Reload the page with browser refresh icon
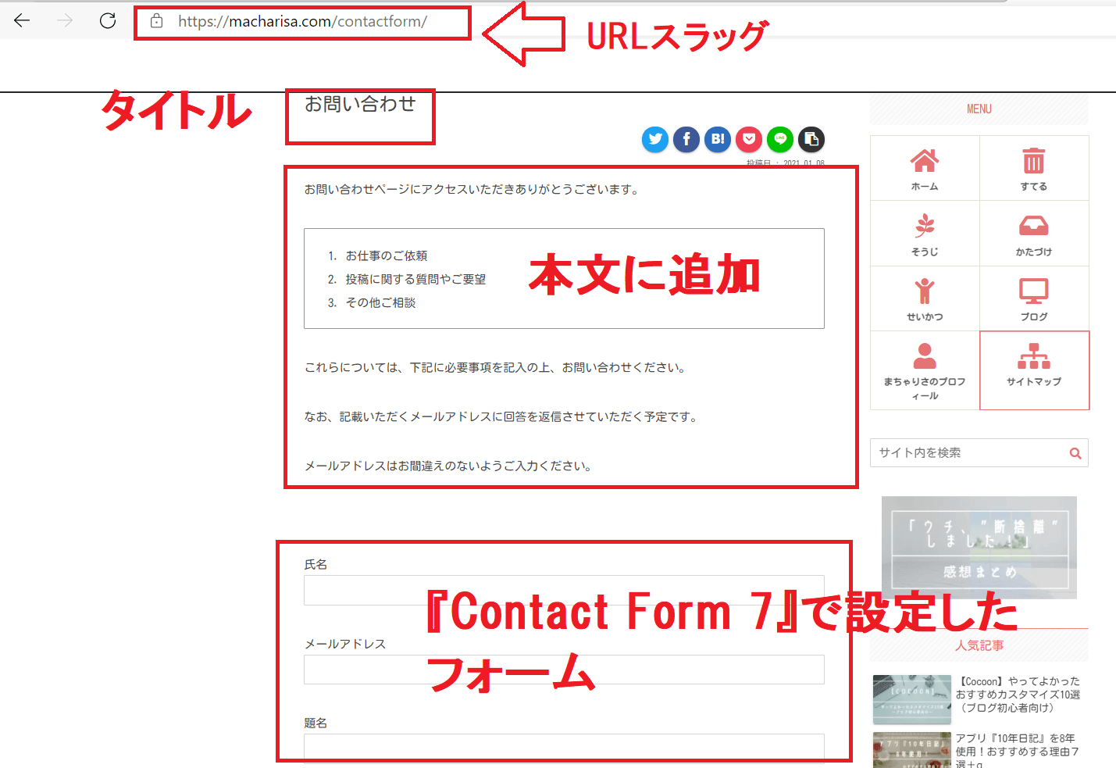Screen dimensions: 1116x768 pyautogui.click(x=108, y=21)
